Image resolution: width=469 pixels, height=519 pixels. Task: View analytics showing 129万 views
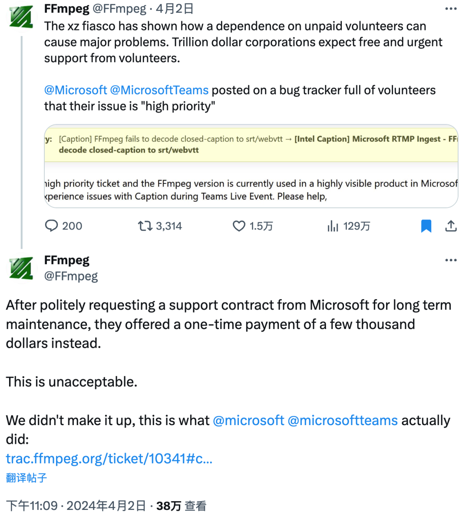click(x=333, y=226)
